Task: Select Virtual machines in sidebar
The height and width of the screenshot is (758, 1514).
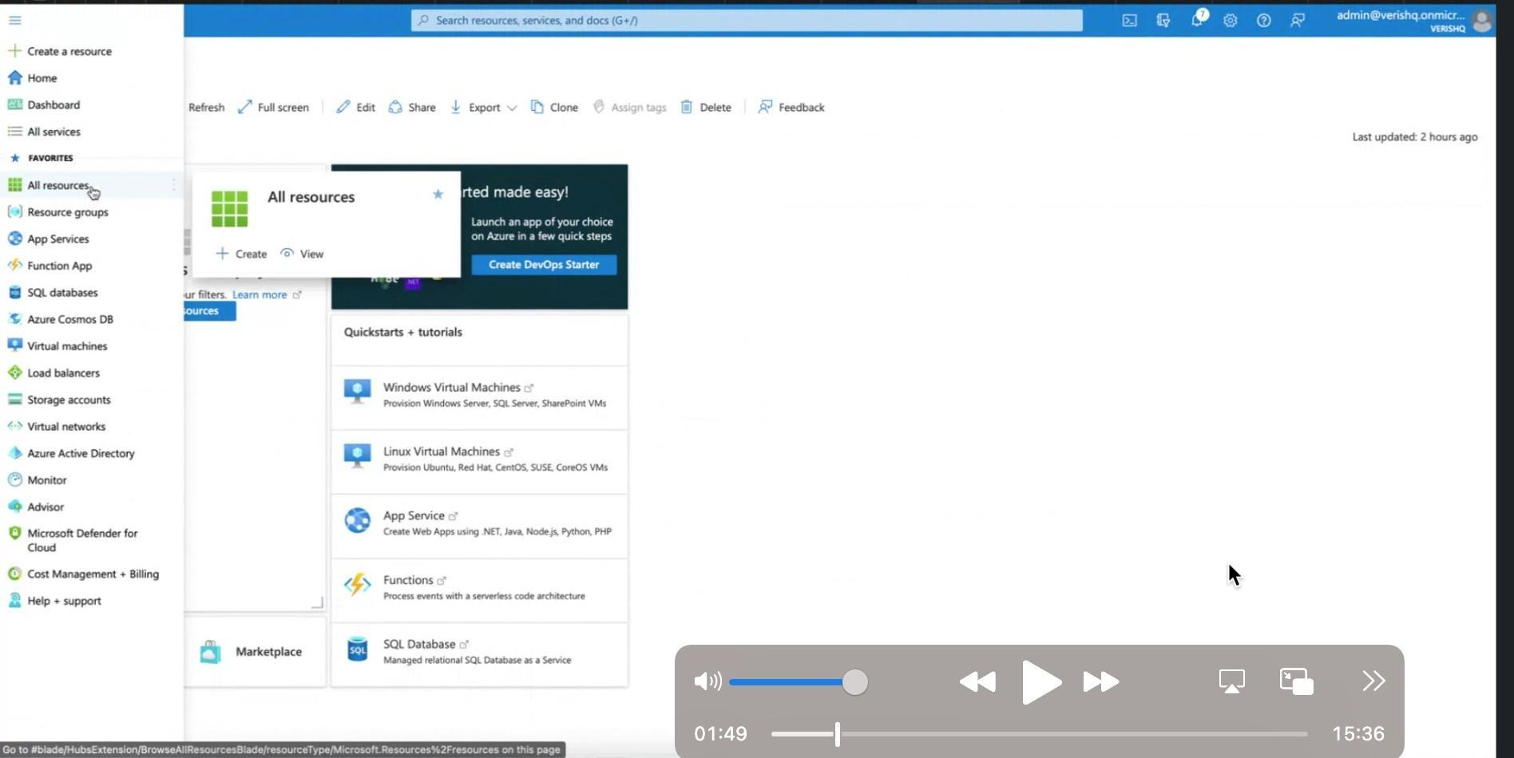Action: 67,346
